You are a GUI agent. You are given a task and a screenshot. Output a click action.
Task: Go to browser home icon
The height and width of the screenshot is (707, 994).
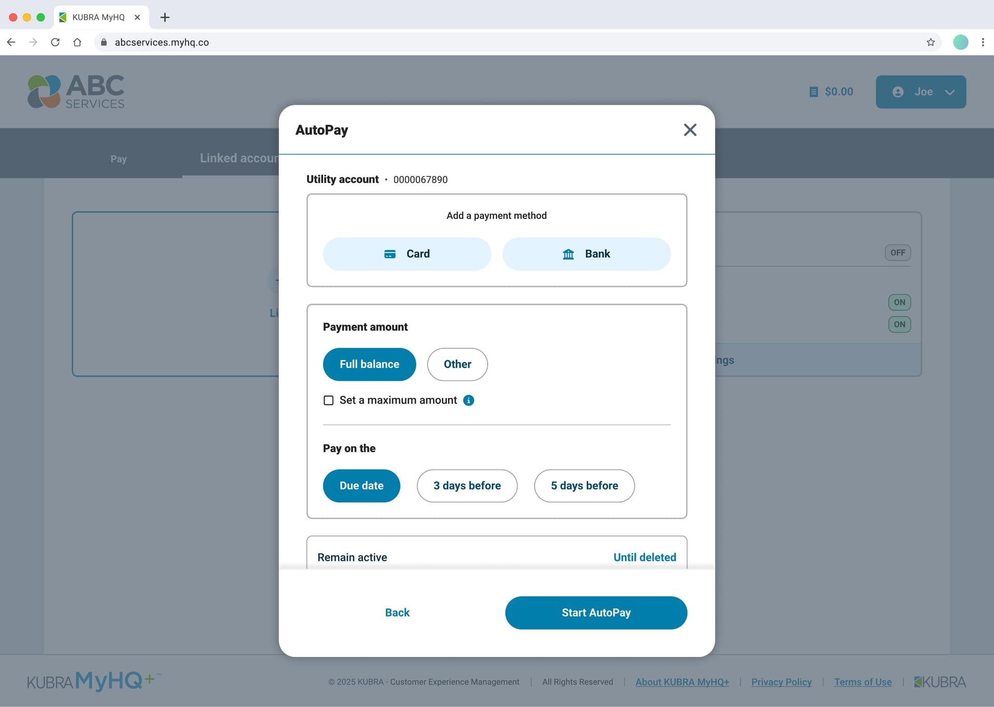(77, 42)
